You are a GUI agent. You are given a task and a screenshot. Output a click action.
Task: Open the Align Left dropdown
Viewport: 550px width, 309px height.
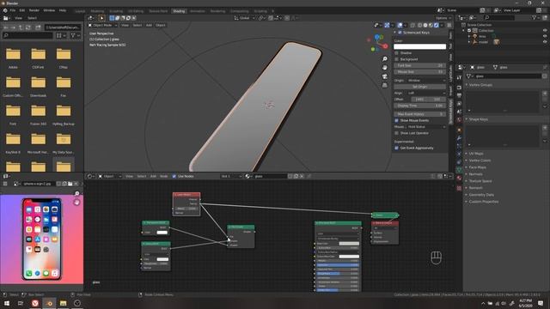(427, 93)
